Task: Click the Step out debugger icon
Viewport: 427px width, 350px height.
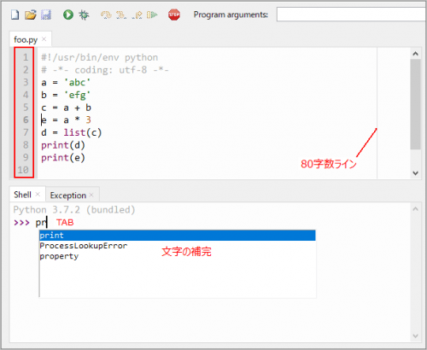Action: (137, 15)
